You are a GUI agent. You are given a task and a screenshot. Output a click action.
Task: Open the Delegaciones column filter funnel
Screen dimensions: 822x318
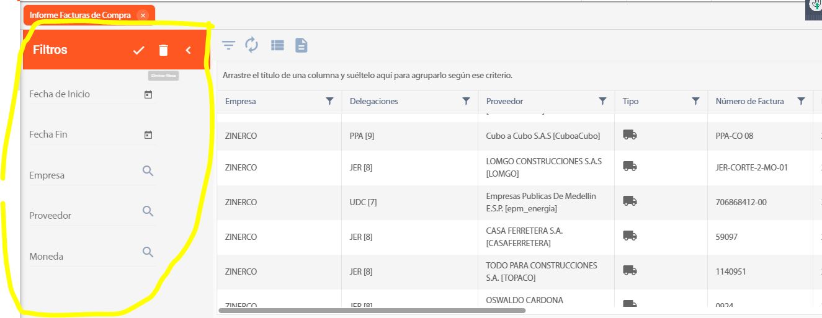[x=466, y=101]
